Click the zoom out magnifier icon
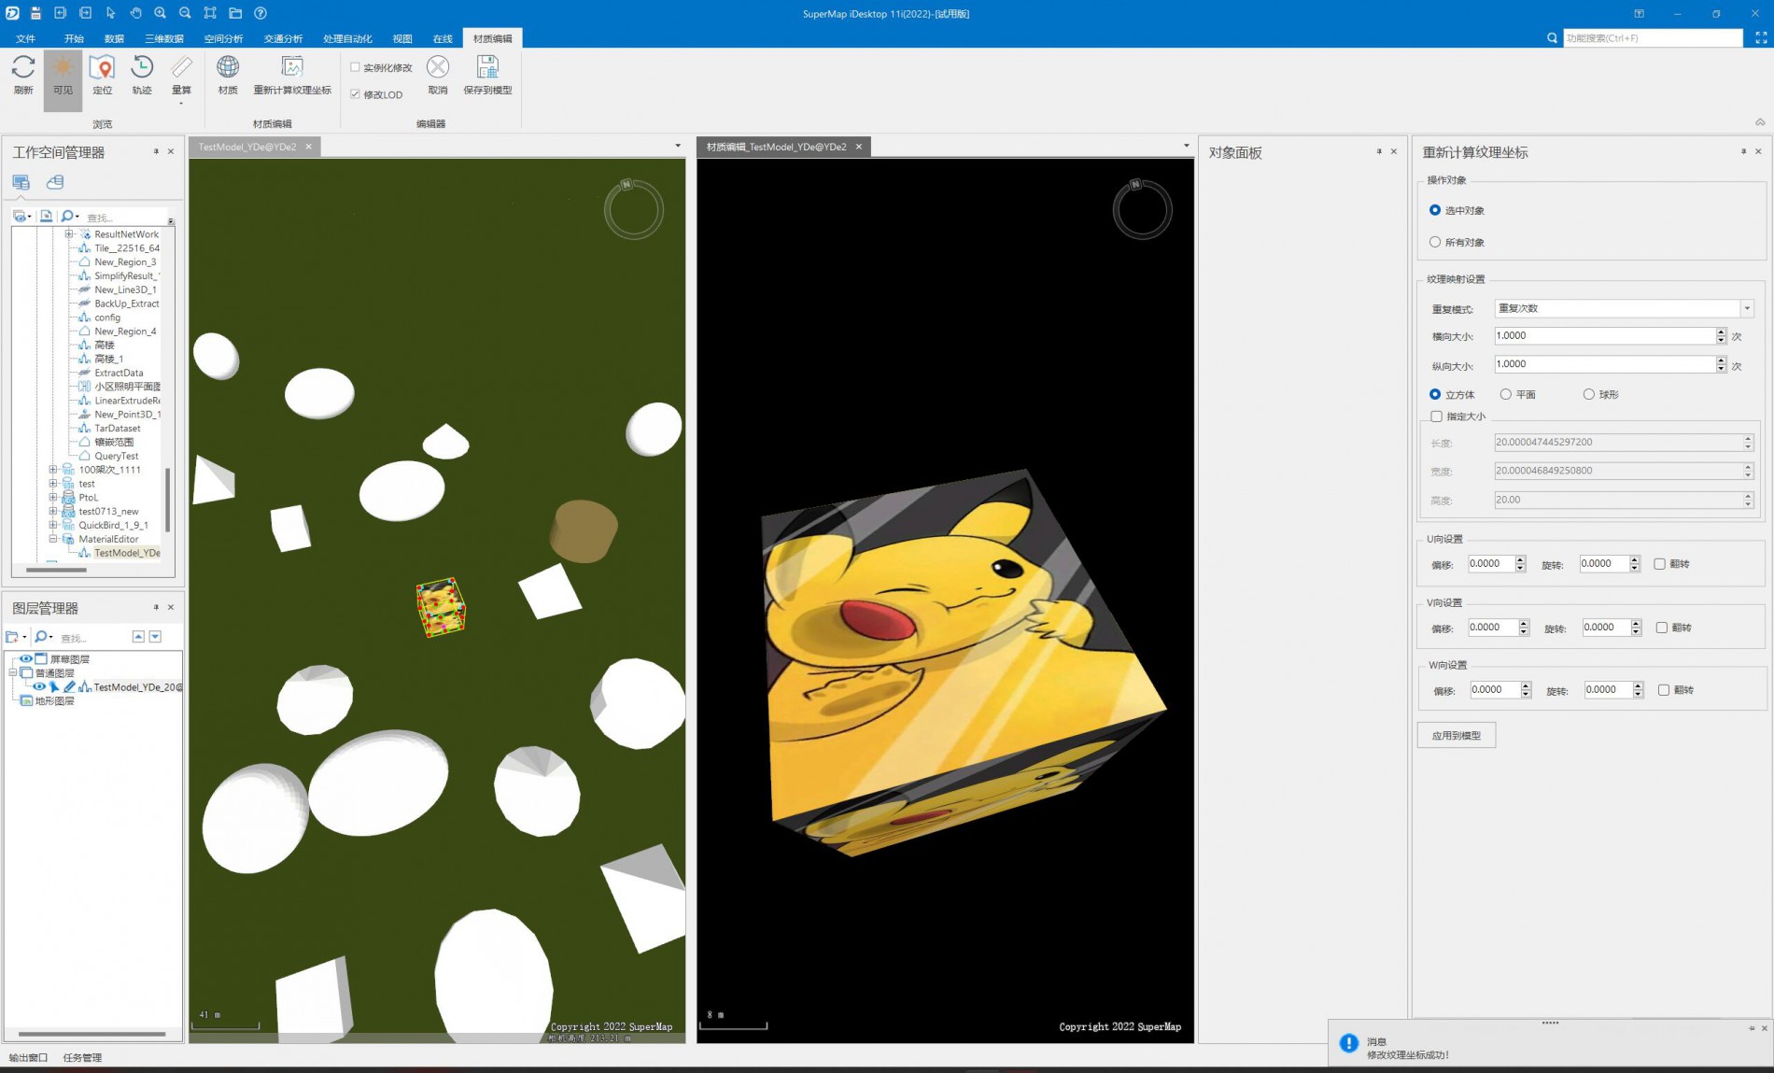The width and height of the screenshot is (1774, 1073). pyautogui.click(x=185, y=13)
